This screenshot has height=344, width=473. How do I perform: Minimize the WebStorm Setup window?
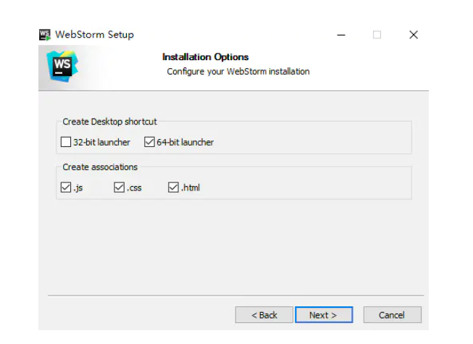(x=341, y=35)
